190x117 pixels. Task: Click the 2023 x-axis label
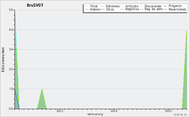click(x=60, y=111)
